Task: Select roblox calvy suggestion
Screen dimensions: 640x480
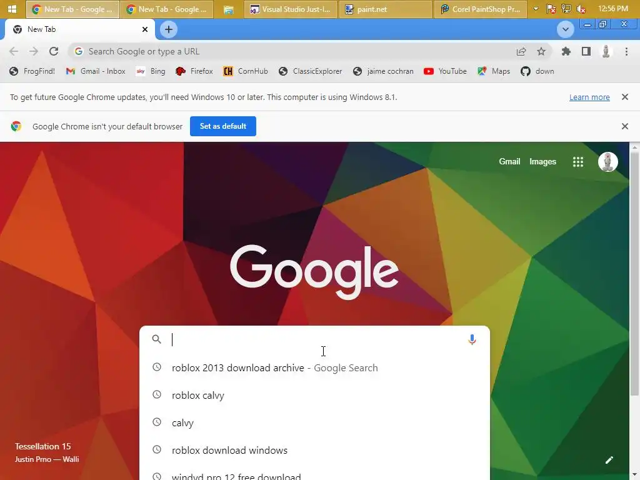Action: [x=314, y=395]
